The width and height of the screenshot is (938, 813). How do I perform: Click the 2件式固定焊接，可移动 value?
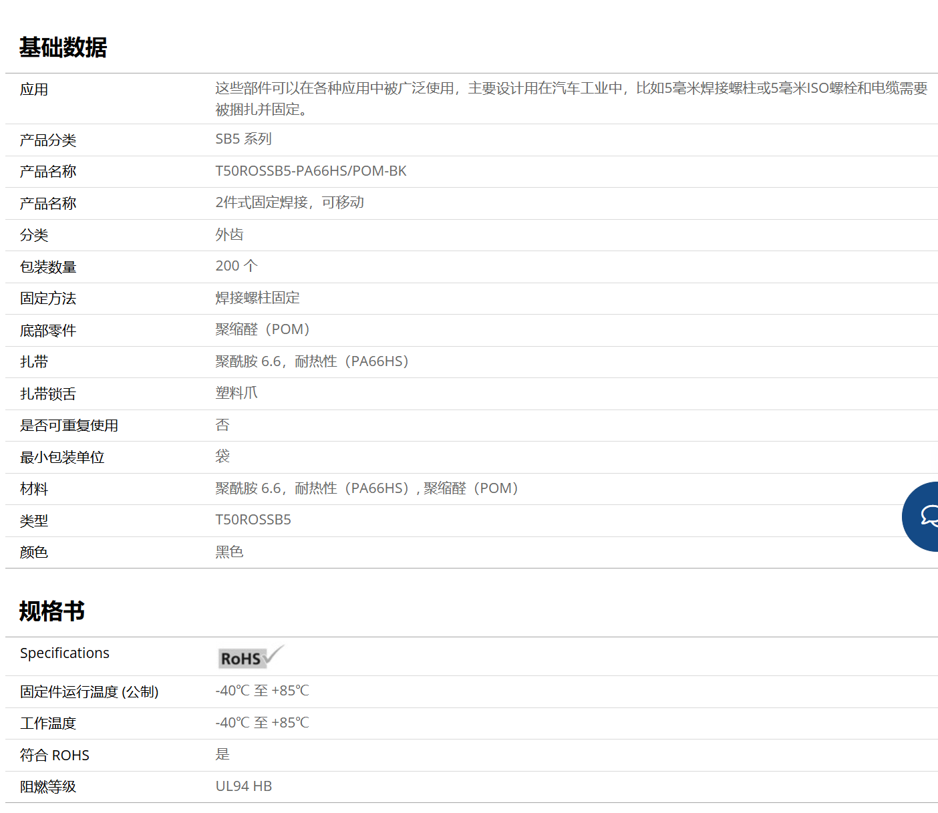point(289,202)
